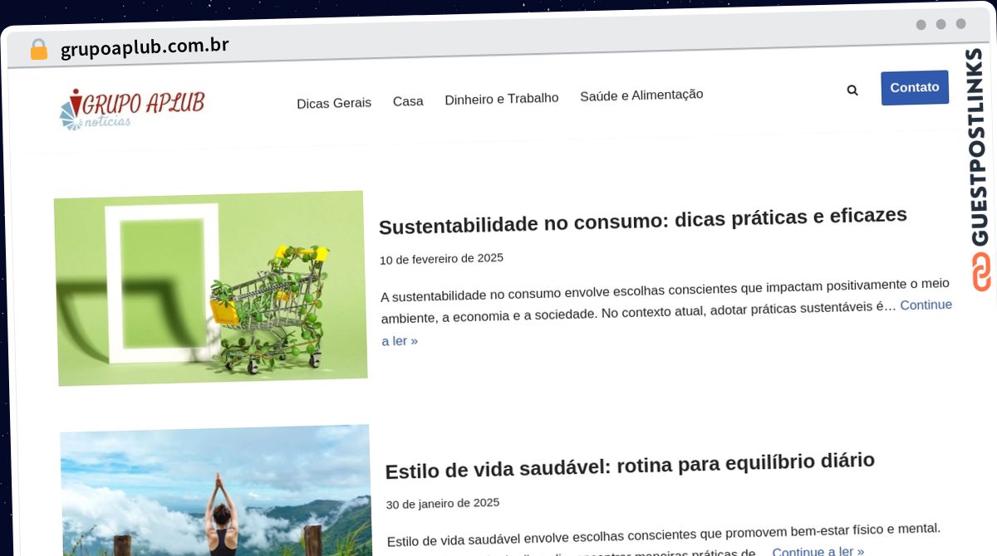Open article Estilo de vida saudável headline

(x=630, y=466)
